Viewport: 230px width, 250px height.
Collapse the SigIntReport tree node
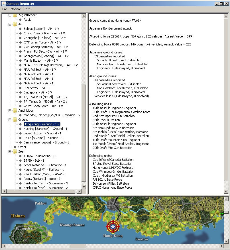(10, 15)
